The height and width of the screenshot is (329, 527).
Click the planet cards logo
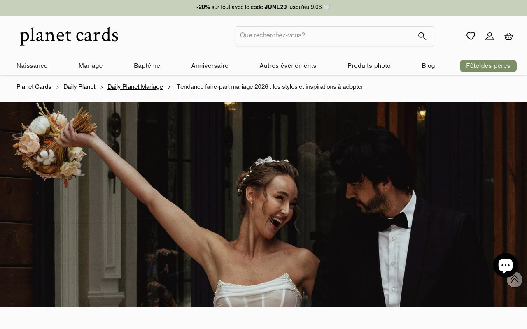tap(69, 36)
